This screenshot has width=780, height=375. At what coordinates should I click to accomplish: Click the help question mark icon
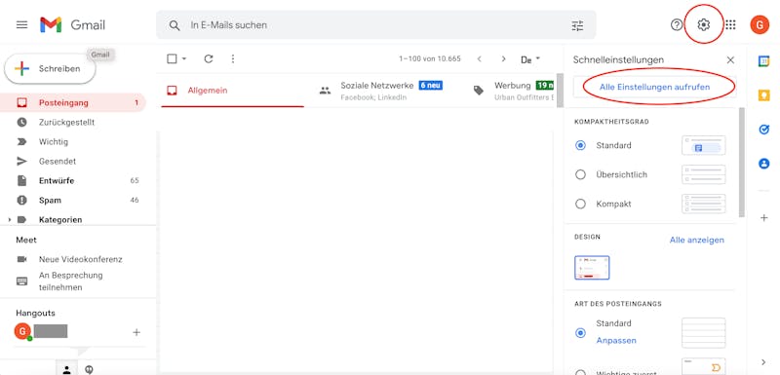677,24
